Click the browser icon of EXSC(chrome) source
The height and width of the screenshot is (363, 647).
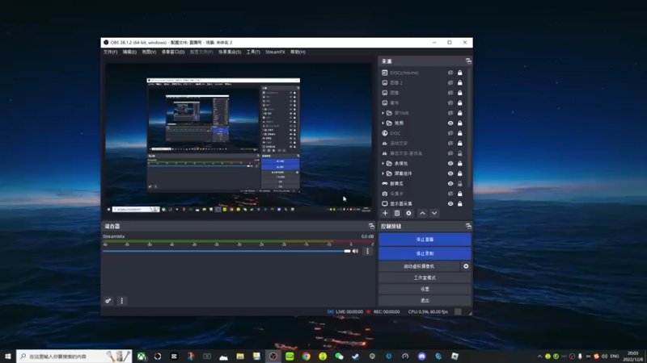click(385, 73)
